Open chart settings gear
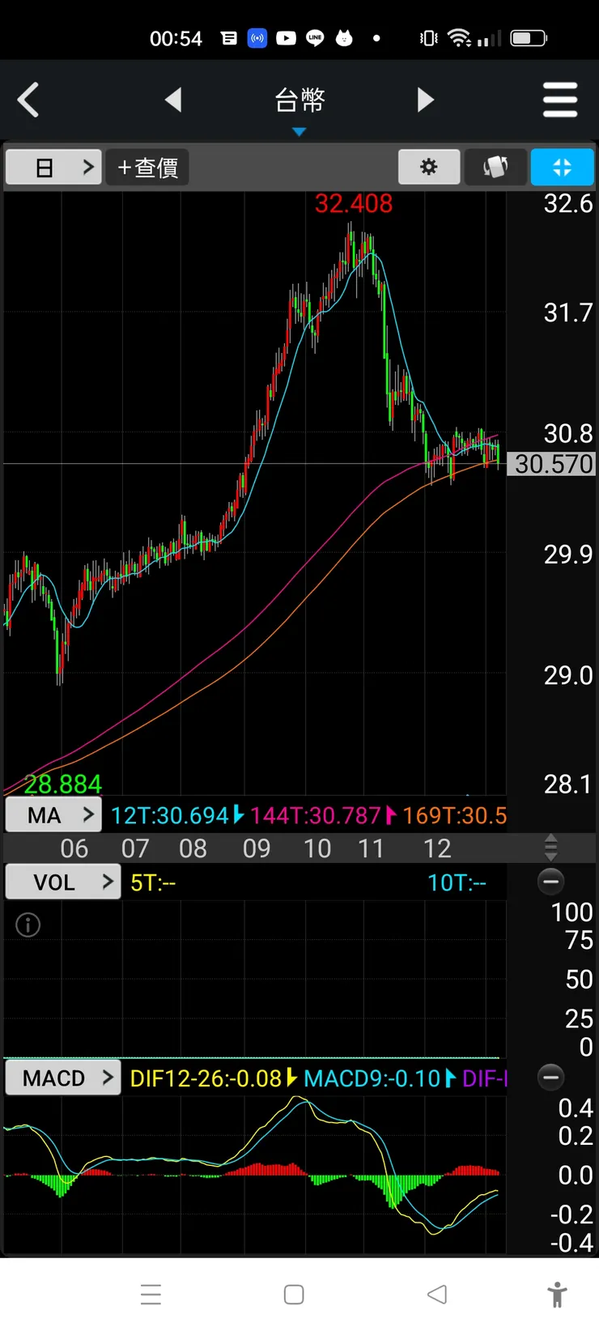Image resolution: width=599 pixels, height=1331 pixels. [x=429, y=168]
